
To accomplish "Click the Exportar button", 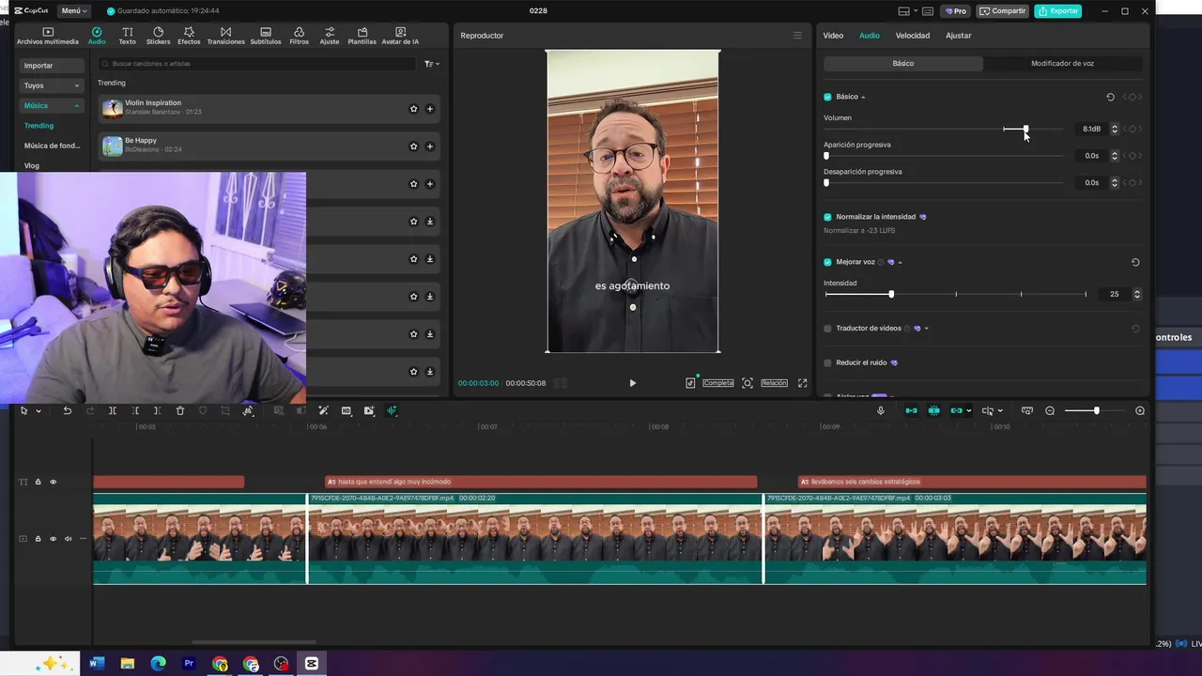I will tap(1057, 11).
